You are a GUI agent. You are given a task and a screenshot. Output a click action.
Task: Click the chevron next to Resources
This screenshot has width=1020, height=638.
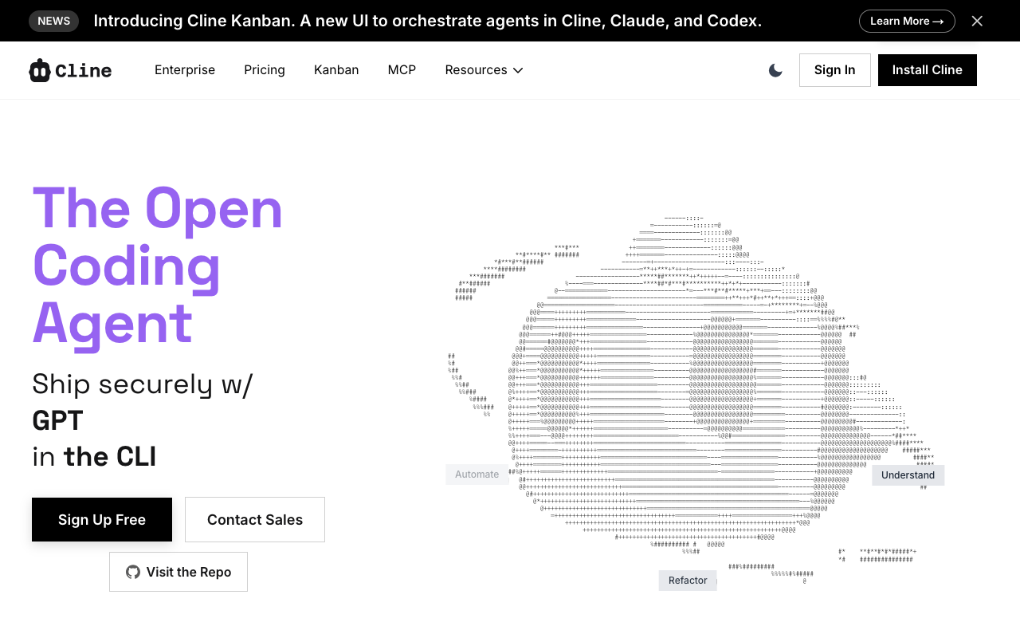pos(518,71)
